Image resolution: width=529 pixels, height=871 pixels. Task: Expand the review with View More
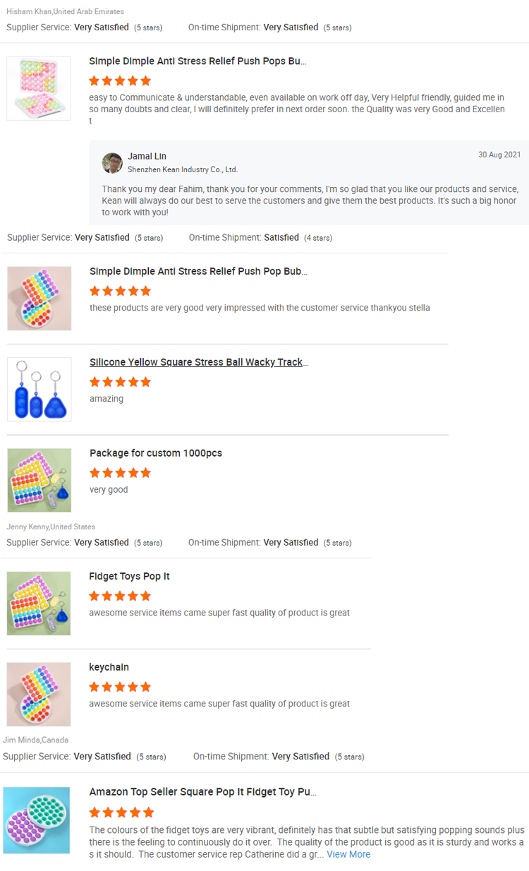[x=348, y=854]
